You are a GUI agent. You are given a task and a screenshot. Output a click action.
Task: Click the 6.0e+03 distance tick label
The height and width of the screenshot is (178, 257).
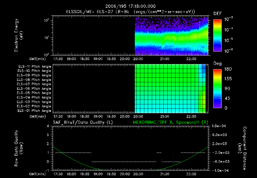tap(220, 135)
